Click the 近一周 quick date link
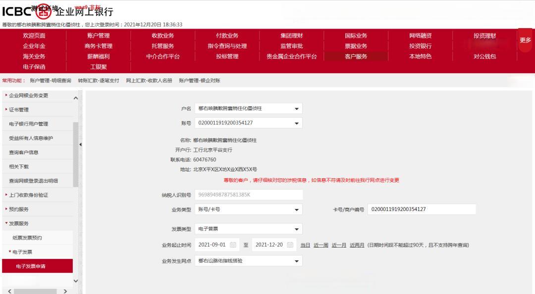Viewport: 535px width, 294px height. [321, 245]
